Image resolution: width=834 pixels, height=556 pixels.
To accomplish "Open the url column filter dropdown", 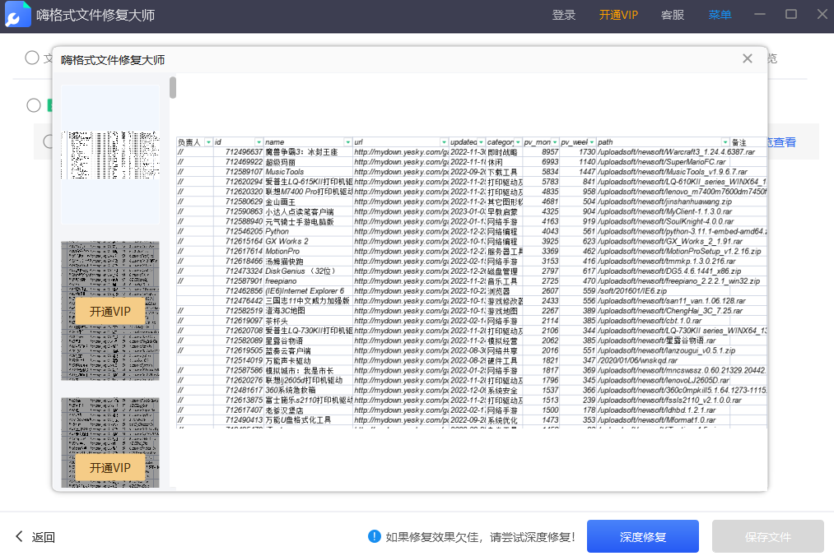I will pyautogui.click(x=444, y=142).
